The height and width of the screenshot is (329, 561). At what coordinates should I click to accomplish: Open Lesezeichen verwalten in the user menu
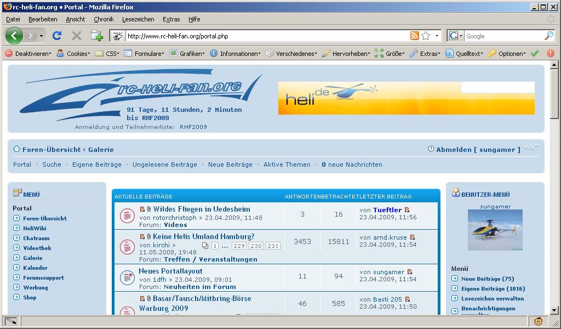pyautogui.click(x=493, y=299)
